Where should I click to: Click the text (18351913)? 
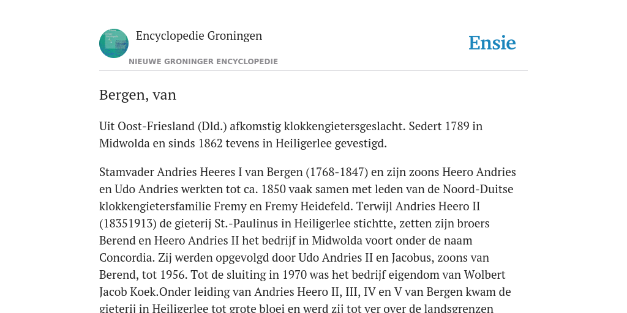(127, 224)
